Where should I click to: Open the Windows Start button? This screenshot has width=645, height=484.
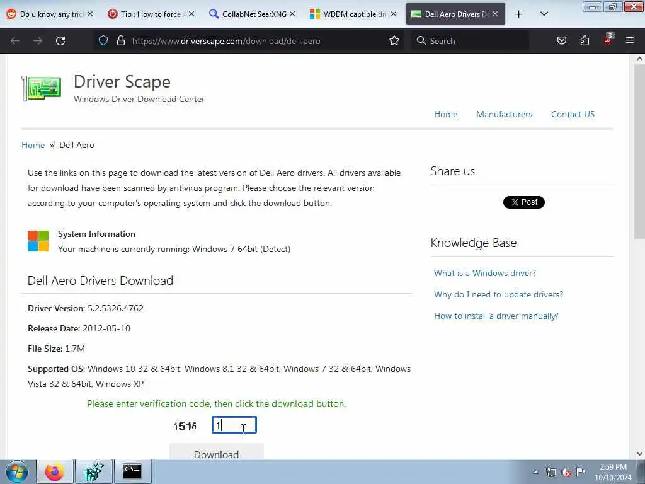17,472
